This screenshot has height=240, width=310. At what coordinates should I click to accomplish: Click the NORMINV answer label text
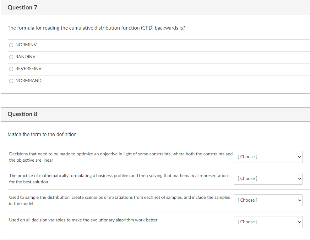(26, 45)
